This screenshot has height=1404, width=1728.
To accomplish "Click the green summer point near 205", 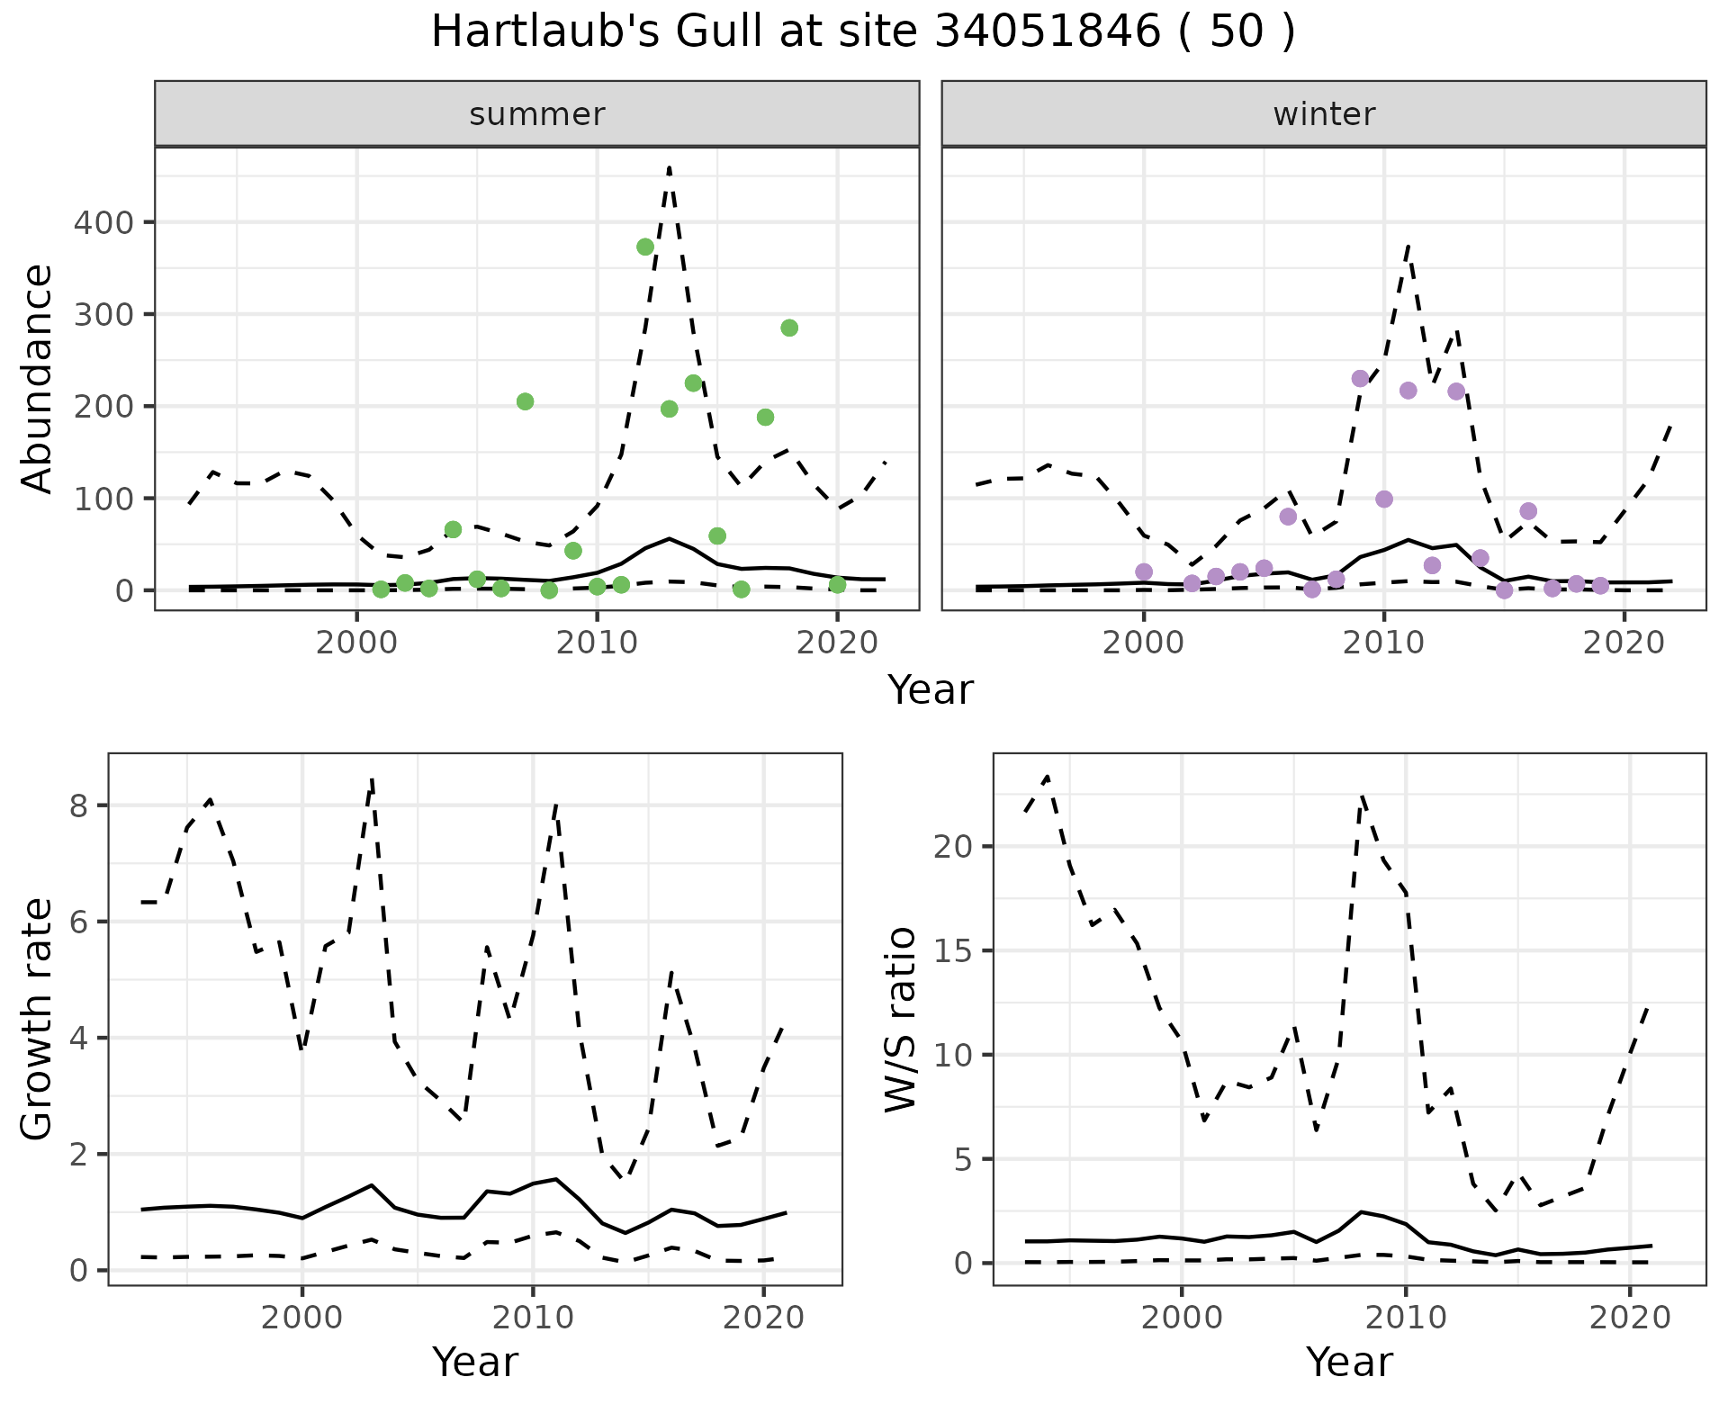I will [x=526, y=401].
